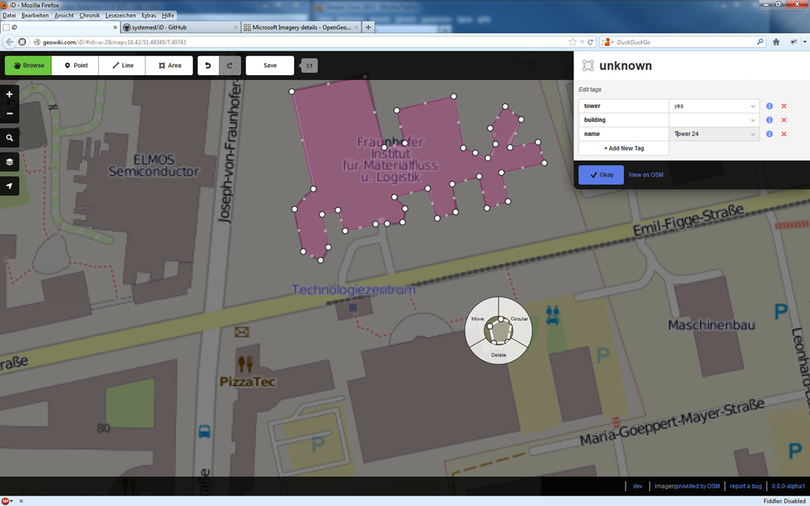Image resolution: width=810 pixels, height=506 pixels.
Task: Expand the building value dropdown
Action: pyautogui.click(x=753, y=120)
